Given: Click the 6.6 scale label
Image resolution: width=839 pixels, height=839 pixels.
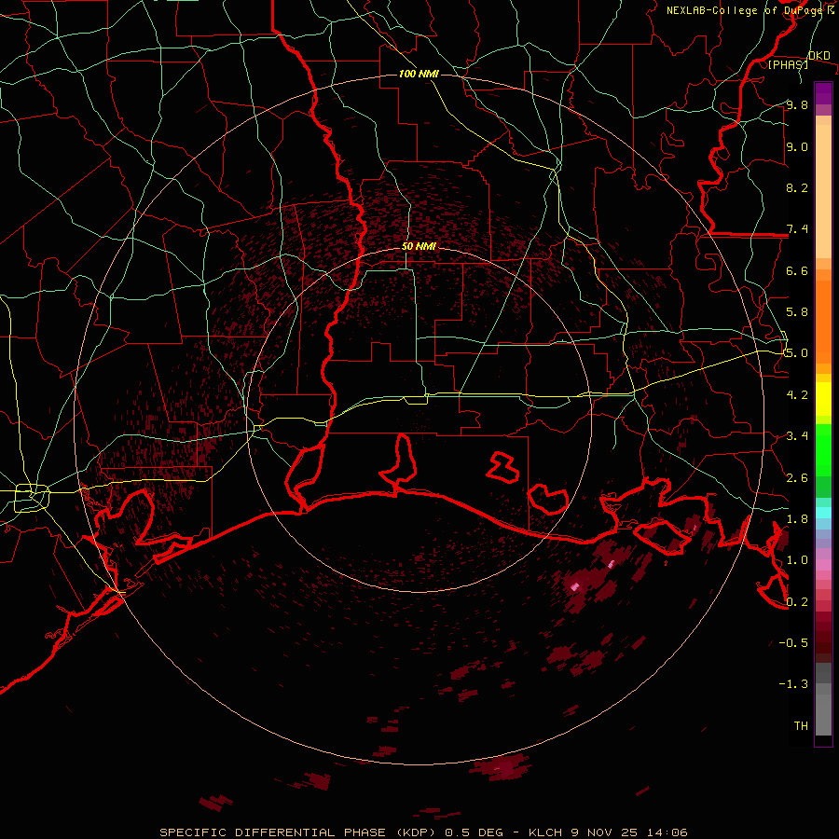Looking at the screenshot, I should [x=797, y=271].
